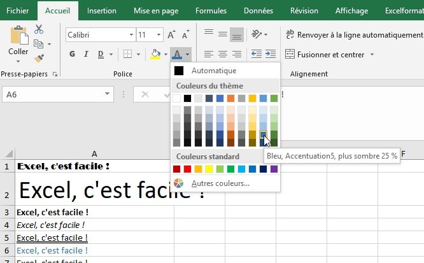The height and width of the screenshot is (263, 424).
Task: Pick the dark red standard color swatch
Action: (176, 169)
